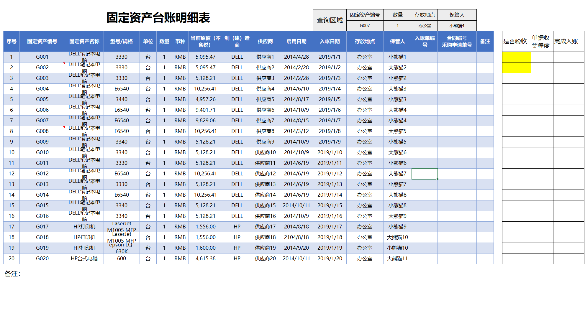Click the 固定资产编号 table header
This screenshot has width=585, height=321.
42,41
